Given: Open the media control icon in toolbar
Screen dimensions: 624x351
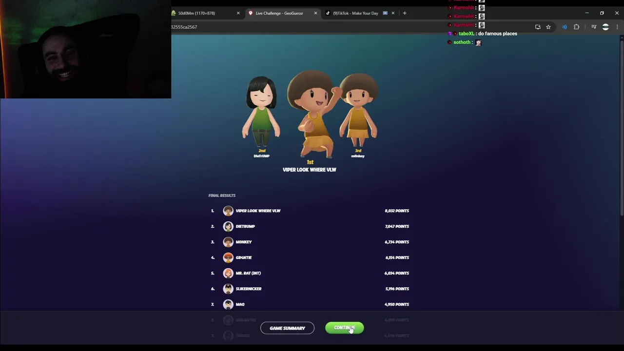Looking at the screenshot, I should tap(594, 27).
